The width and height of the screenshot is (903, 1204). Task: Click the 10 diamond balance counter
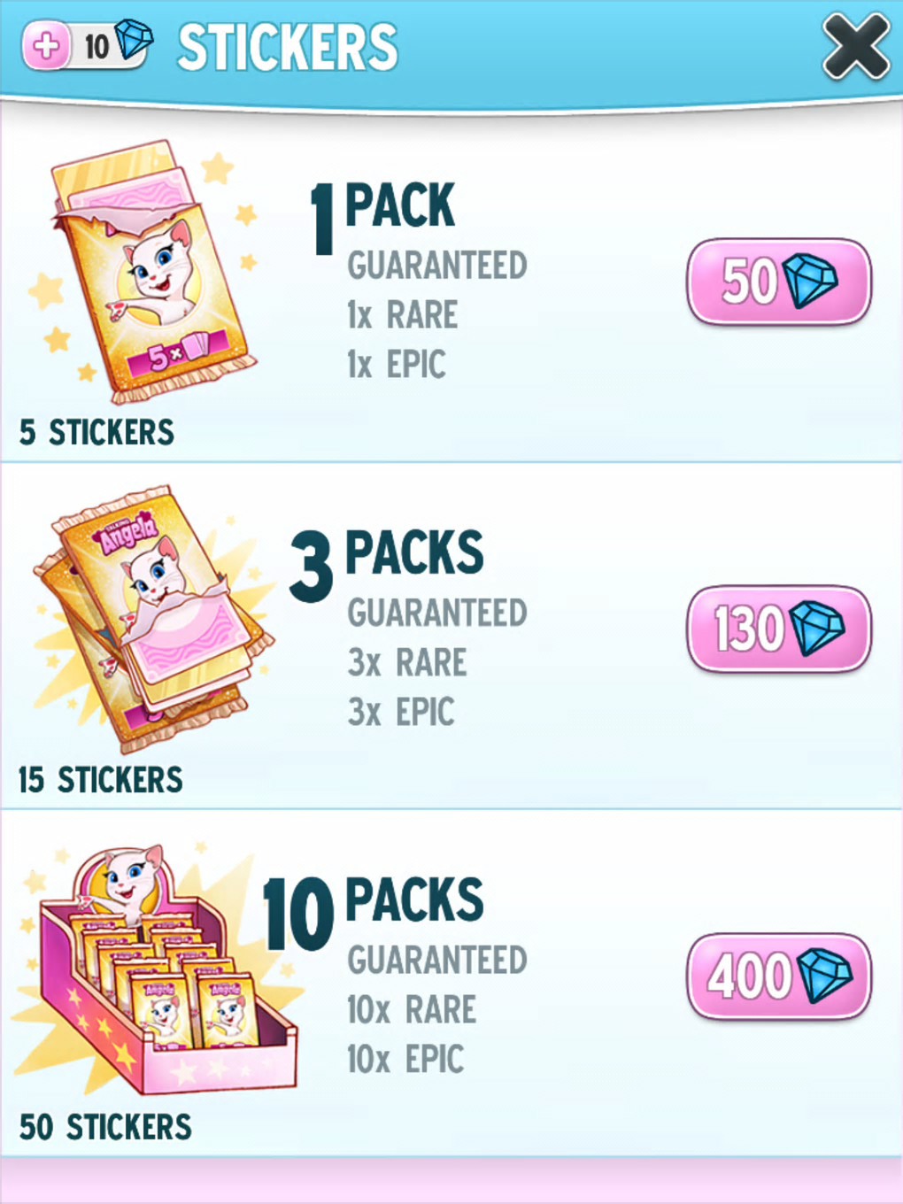[x=96, y=46]
